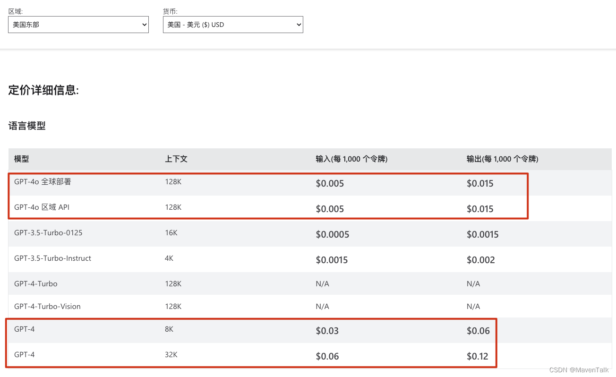Screen dimensions: 616x377
Task: Click 128K context of GPT-4o 区域 API
Action: (173, 207)
